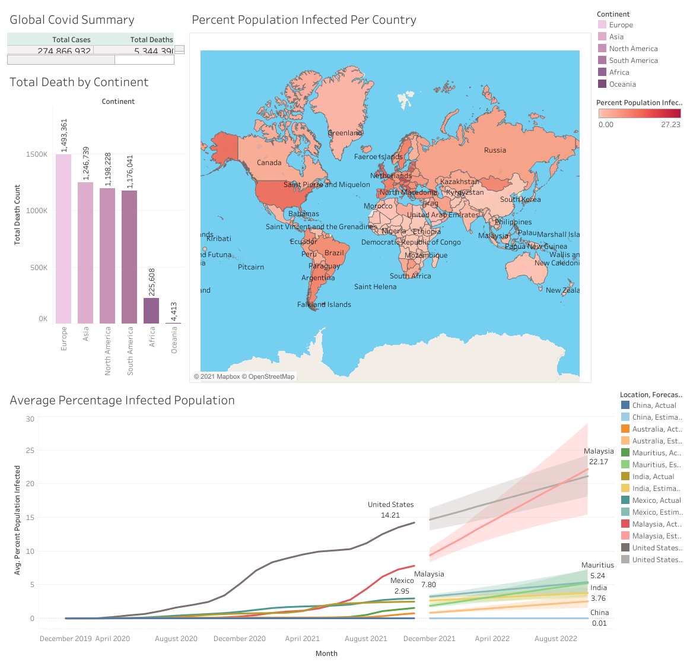Click the Europe continent legend swatch
Image resolution: width=690 pixels, height=669 pixels.
coord(602,25)
